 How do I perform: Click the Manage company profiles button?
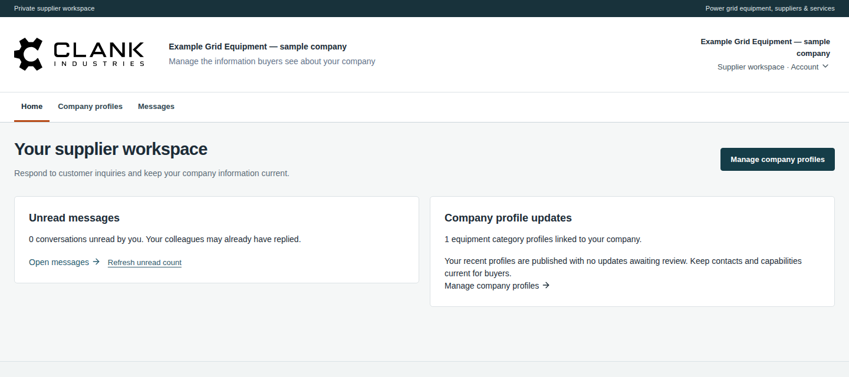pos(777,159)
